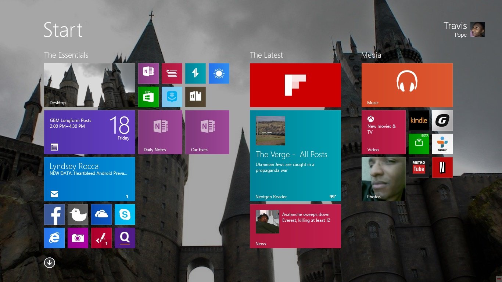The width and height of the screenshot is (502, 282).
Task: Launch the TuneIn tile
Action: point(442,144)
